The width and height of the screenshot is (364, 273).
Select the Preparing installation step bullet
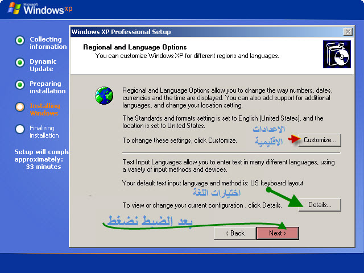20,85
